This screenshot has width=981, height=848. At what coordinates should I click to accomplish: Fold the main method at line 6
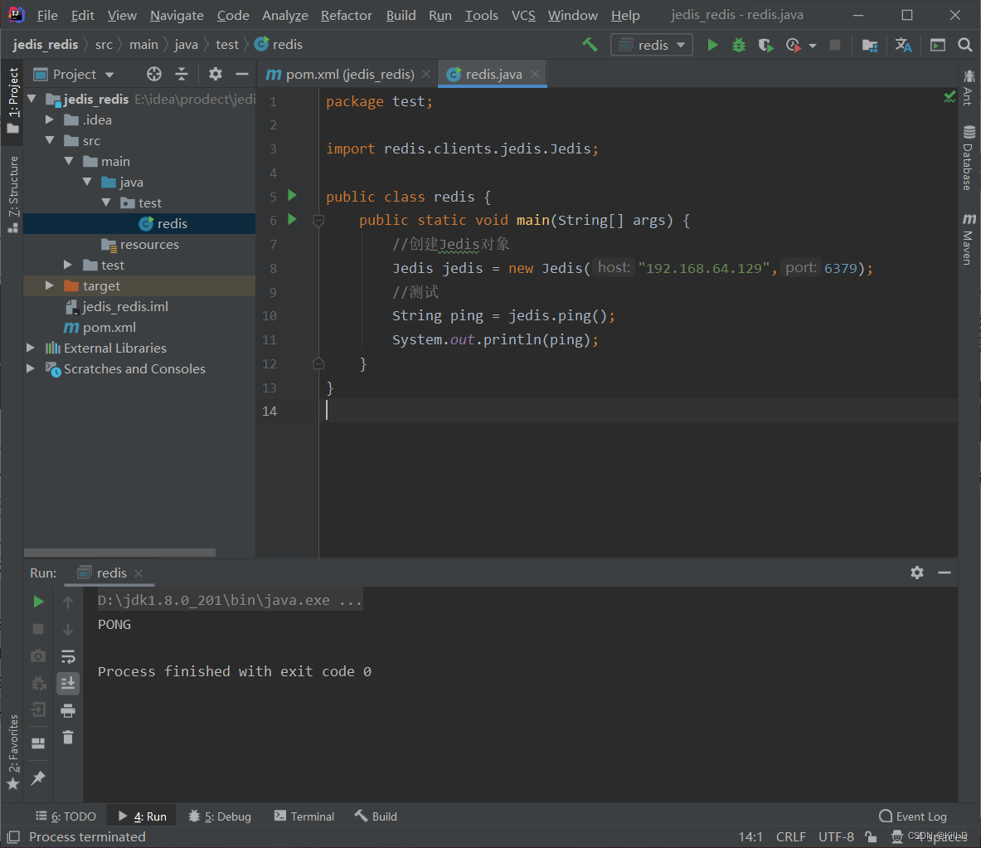(x=318, y=220)
